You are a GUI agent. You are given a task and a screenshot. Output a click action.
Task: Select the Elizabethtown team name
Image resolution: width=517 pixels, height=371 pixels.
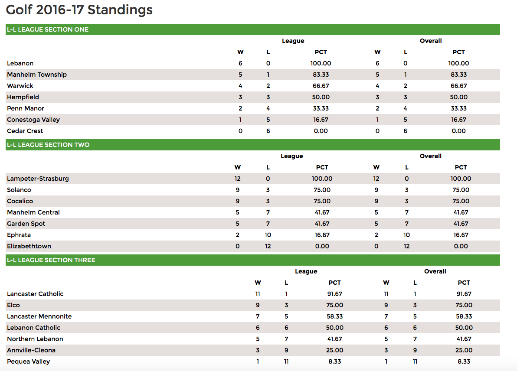point(29,246)
